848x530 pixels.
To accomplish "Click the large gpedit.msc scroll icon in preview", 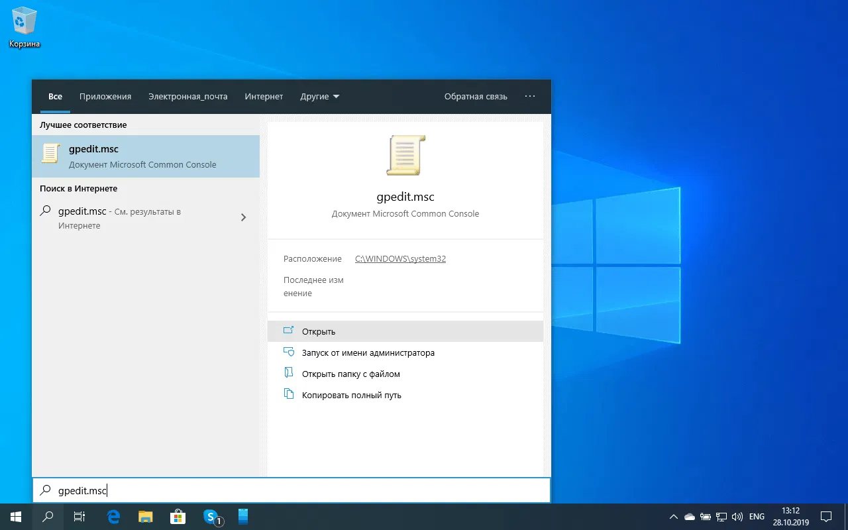I will point(405,156).
